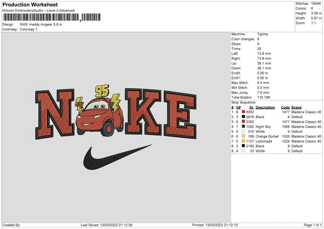Screen dimensions: 324x229
Task: Click the thread code '1224'
Action: pos(286,141)
